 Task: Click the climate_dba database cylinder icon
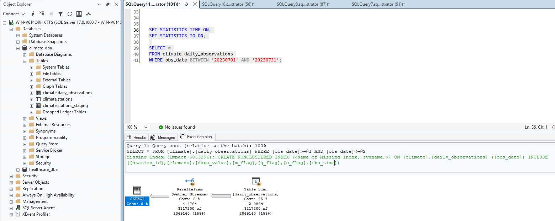[25, 48]
